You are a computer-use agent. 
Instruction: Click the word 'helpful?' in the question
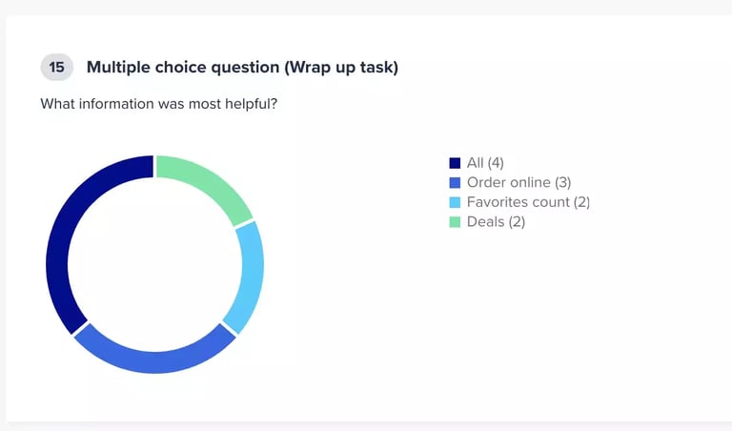coord(250,103)
